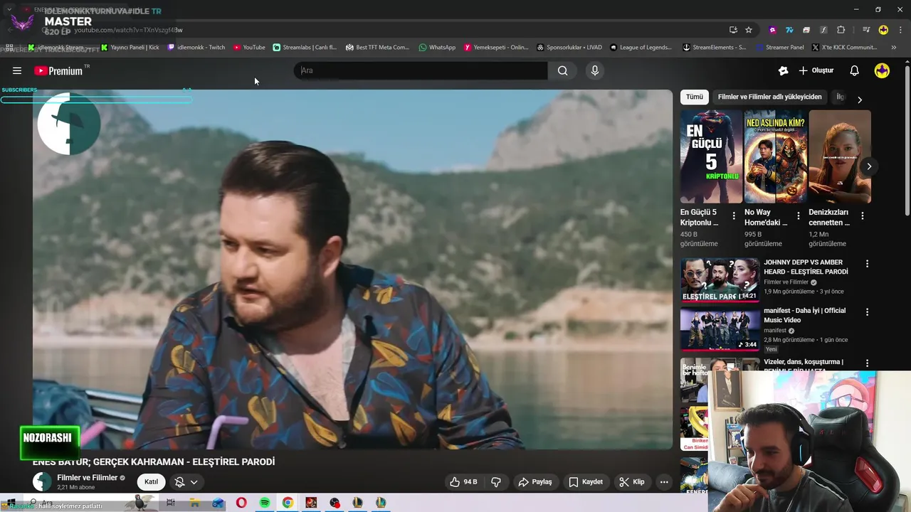The height and width of the screenshot is (512, 911).
Task: Open options menu for Denizkızları short
Action: tap(863, 215)
